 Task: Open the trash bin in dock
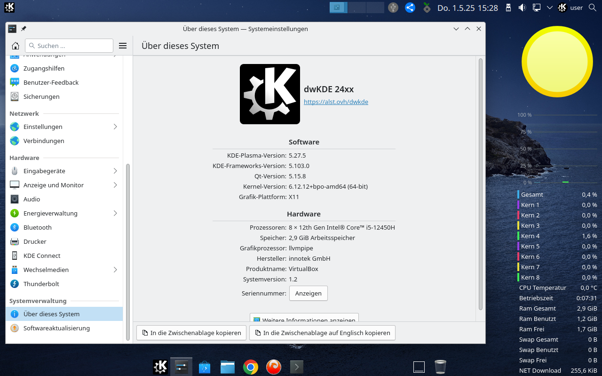click(441, 367)
